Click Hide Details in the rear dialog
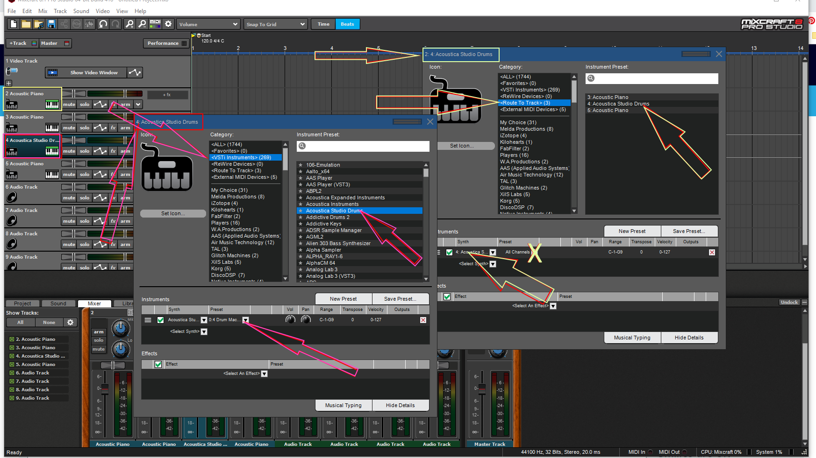816x458 pixels. 689,338
